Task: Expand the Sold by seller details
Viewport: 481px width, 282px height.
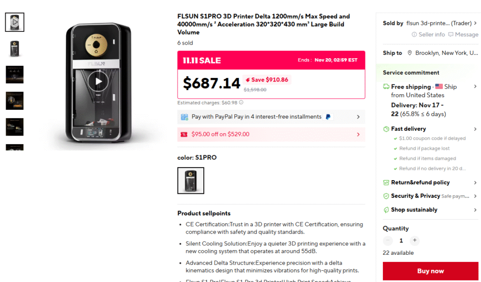Action: pyautogui.click(x=475, y=23)
